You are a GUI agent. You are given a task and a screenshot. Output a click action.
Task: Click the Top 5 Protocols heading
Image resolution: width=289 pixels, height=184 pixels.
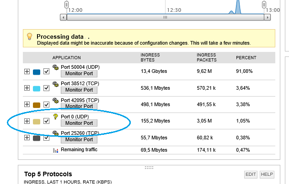[48, 174]
